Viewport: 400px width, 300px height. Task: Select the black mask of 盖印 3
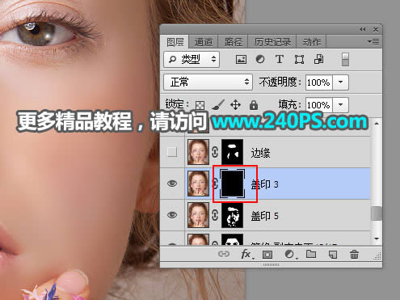pyautogui.click(x=232, y=184)
